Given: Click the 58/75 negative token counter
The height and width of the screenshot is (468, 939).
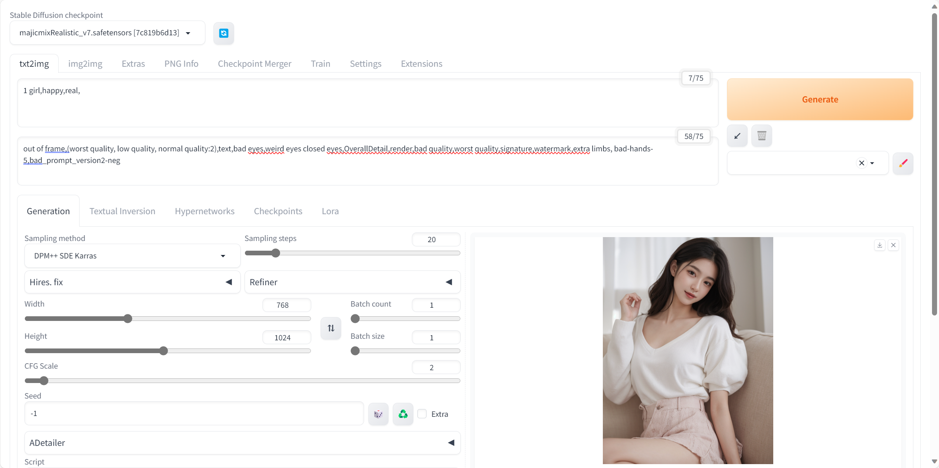Looking at the screenshot, I should [694, 136].
